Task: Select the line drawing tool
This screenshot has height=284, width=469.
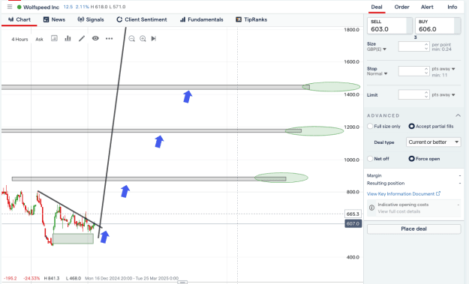Action: click(x=82, y=38)
